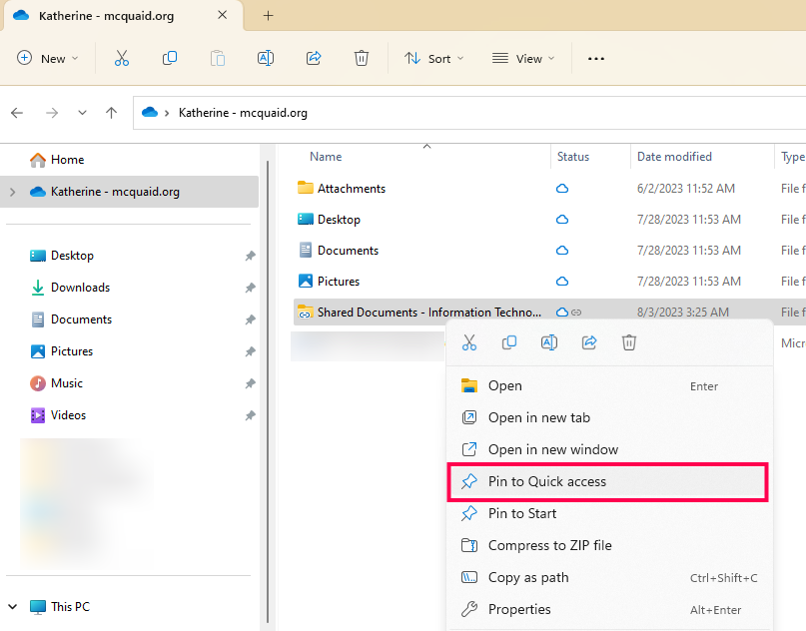Click the Cut icon in the context menu
The width and height of the screenshot is (806, 631).
pos(469,342)
